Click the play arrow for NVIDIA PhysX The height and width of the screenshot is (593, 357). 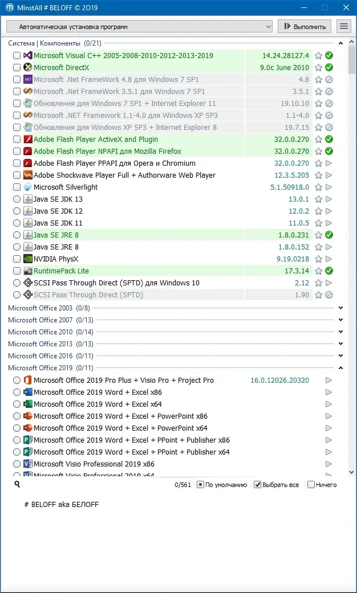(329, 259)
